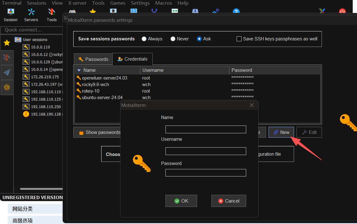Image resolution: width=357 pixels, height=224 pixels.
Task: Click the Show passwords button
Action: pyautogui.click(x=97, y=132)
